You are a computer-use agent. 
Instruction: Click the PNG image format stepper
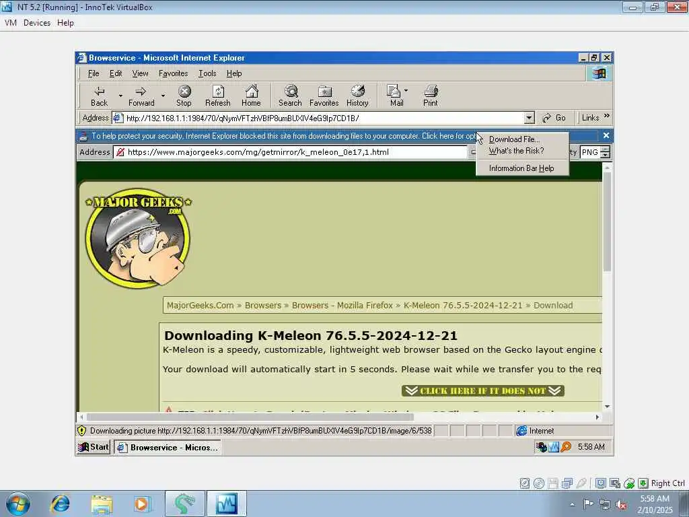tap(606, 152)
